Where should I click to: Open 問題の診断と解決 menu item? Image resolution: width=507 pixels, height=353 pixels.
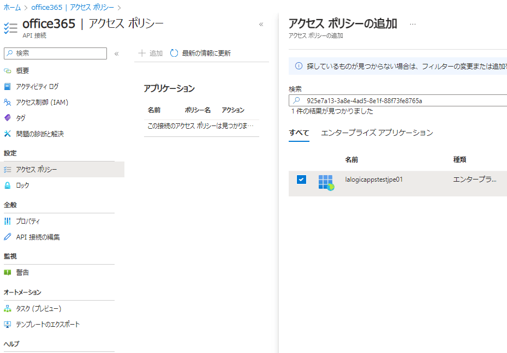click(x=40, y=134)
